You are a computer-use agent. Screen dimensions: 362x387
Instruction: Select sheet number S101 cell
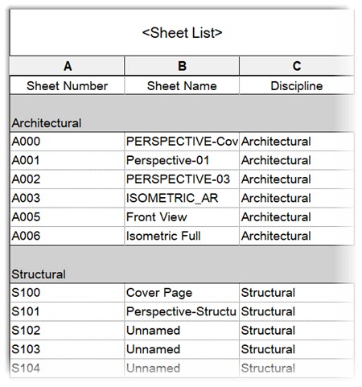point(67,311)
